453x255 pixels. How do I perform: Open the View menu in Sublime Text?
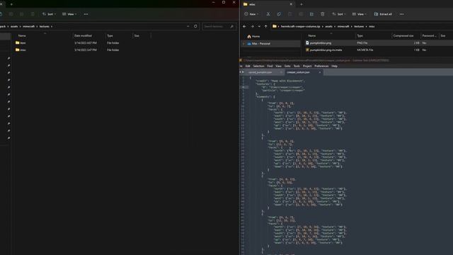pos(278,66)
